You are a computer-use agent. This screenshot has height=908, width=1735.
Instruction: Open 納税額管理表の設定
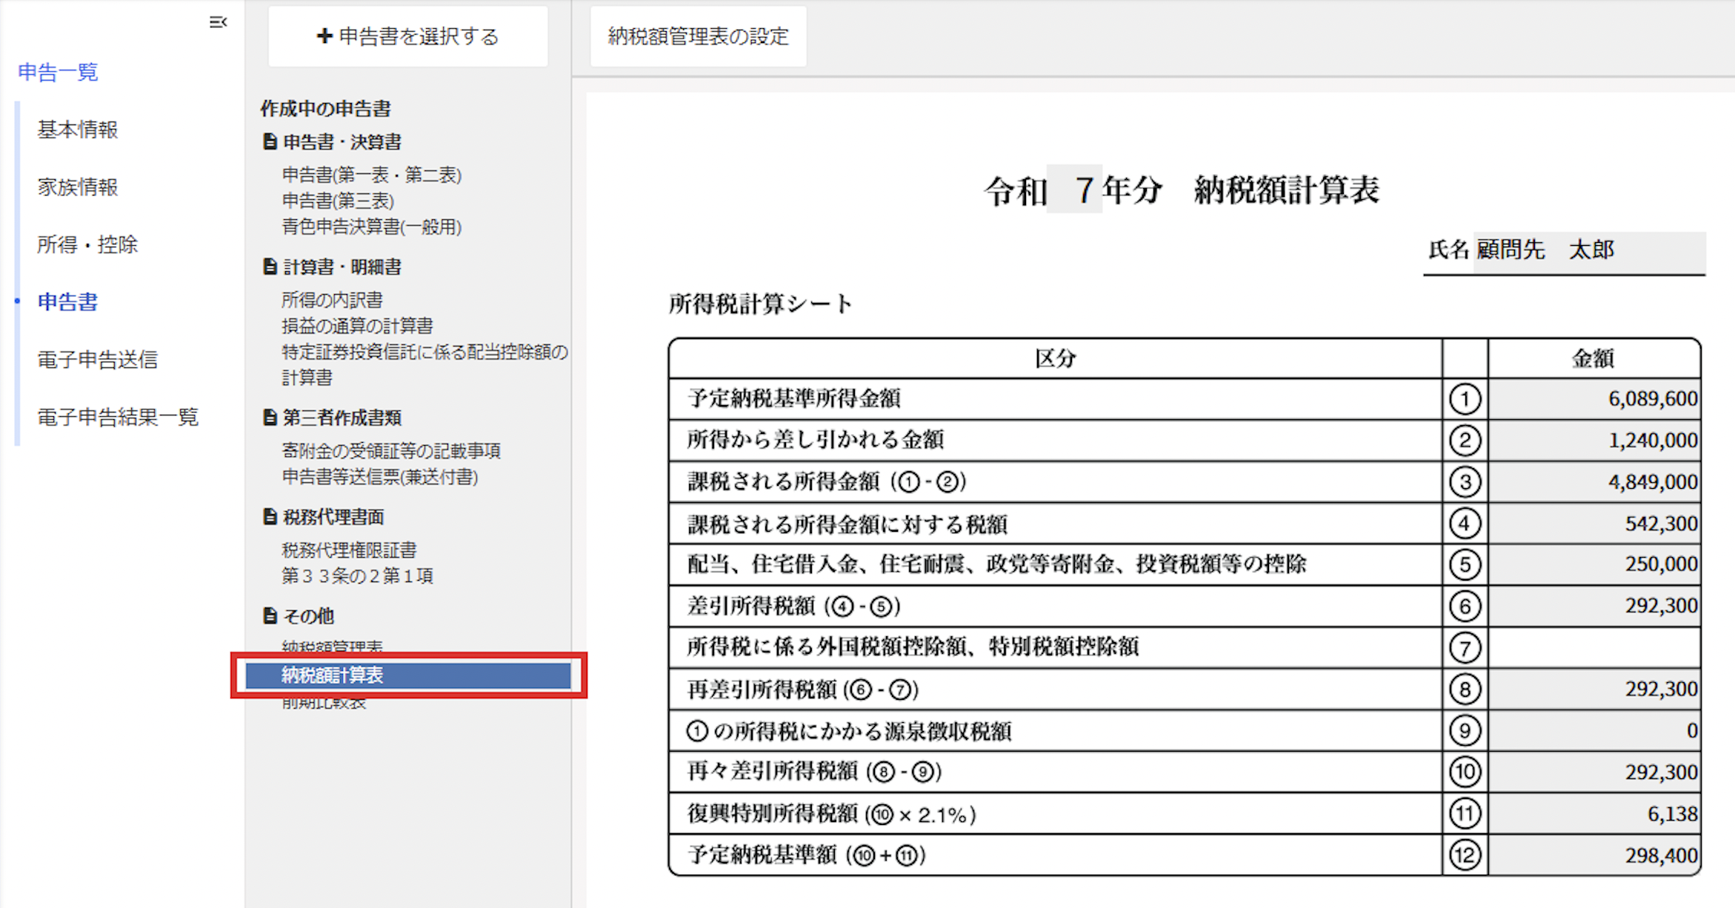698,36
